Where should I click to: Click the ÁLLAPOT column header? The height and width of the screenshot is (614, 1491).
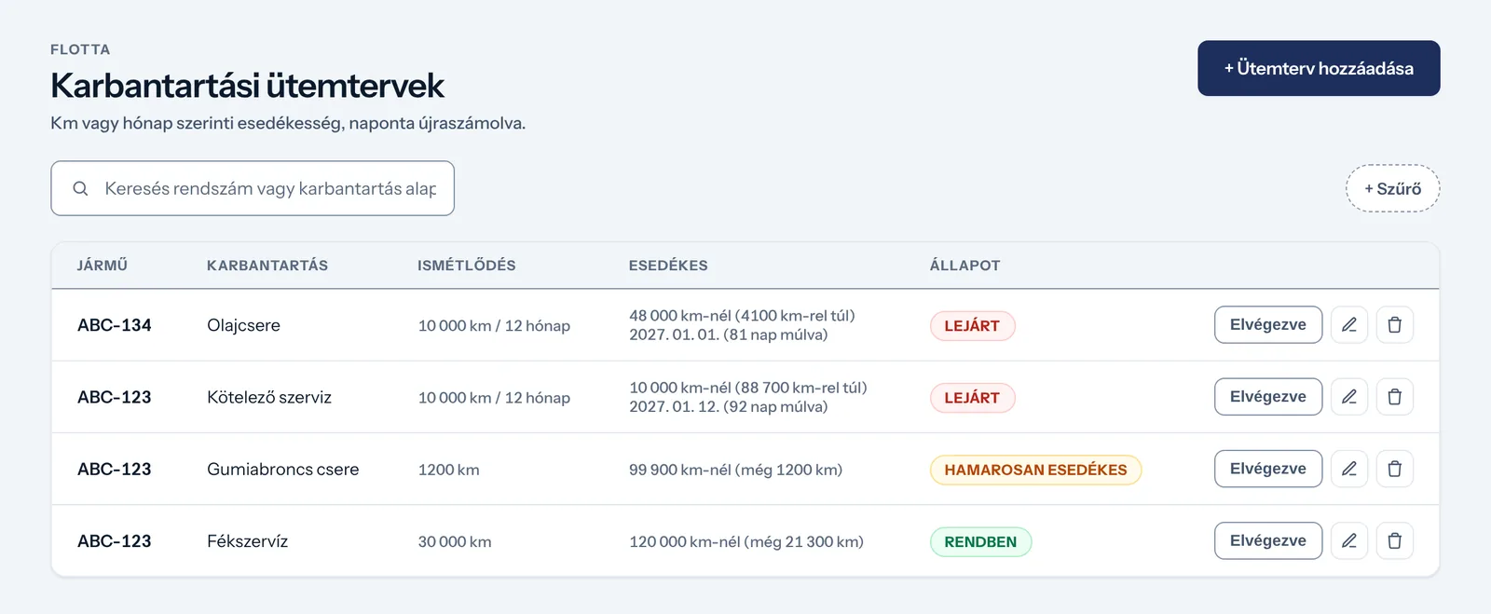click(964, 266)
